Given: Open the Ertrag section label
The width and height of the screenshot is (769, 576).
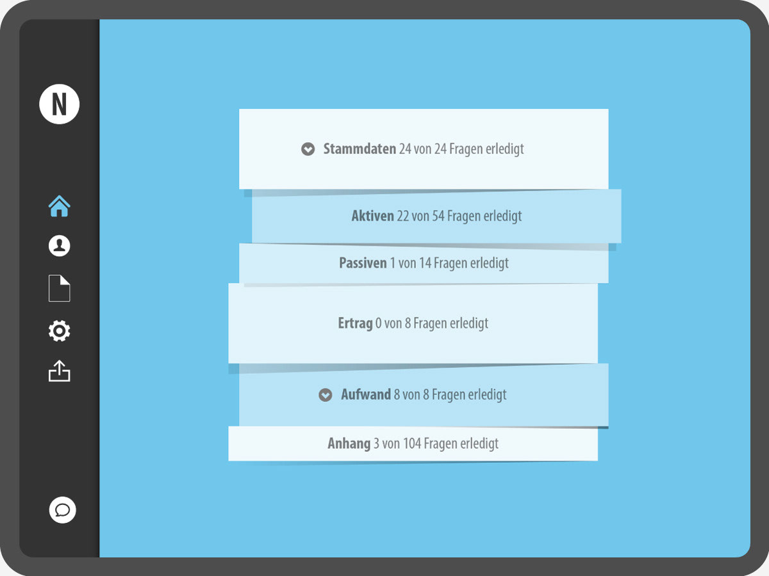Looking at the screenshot, I should [355, 323].
